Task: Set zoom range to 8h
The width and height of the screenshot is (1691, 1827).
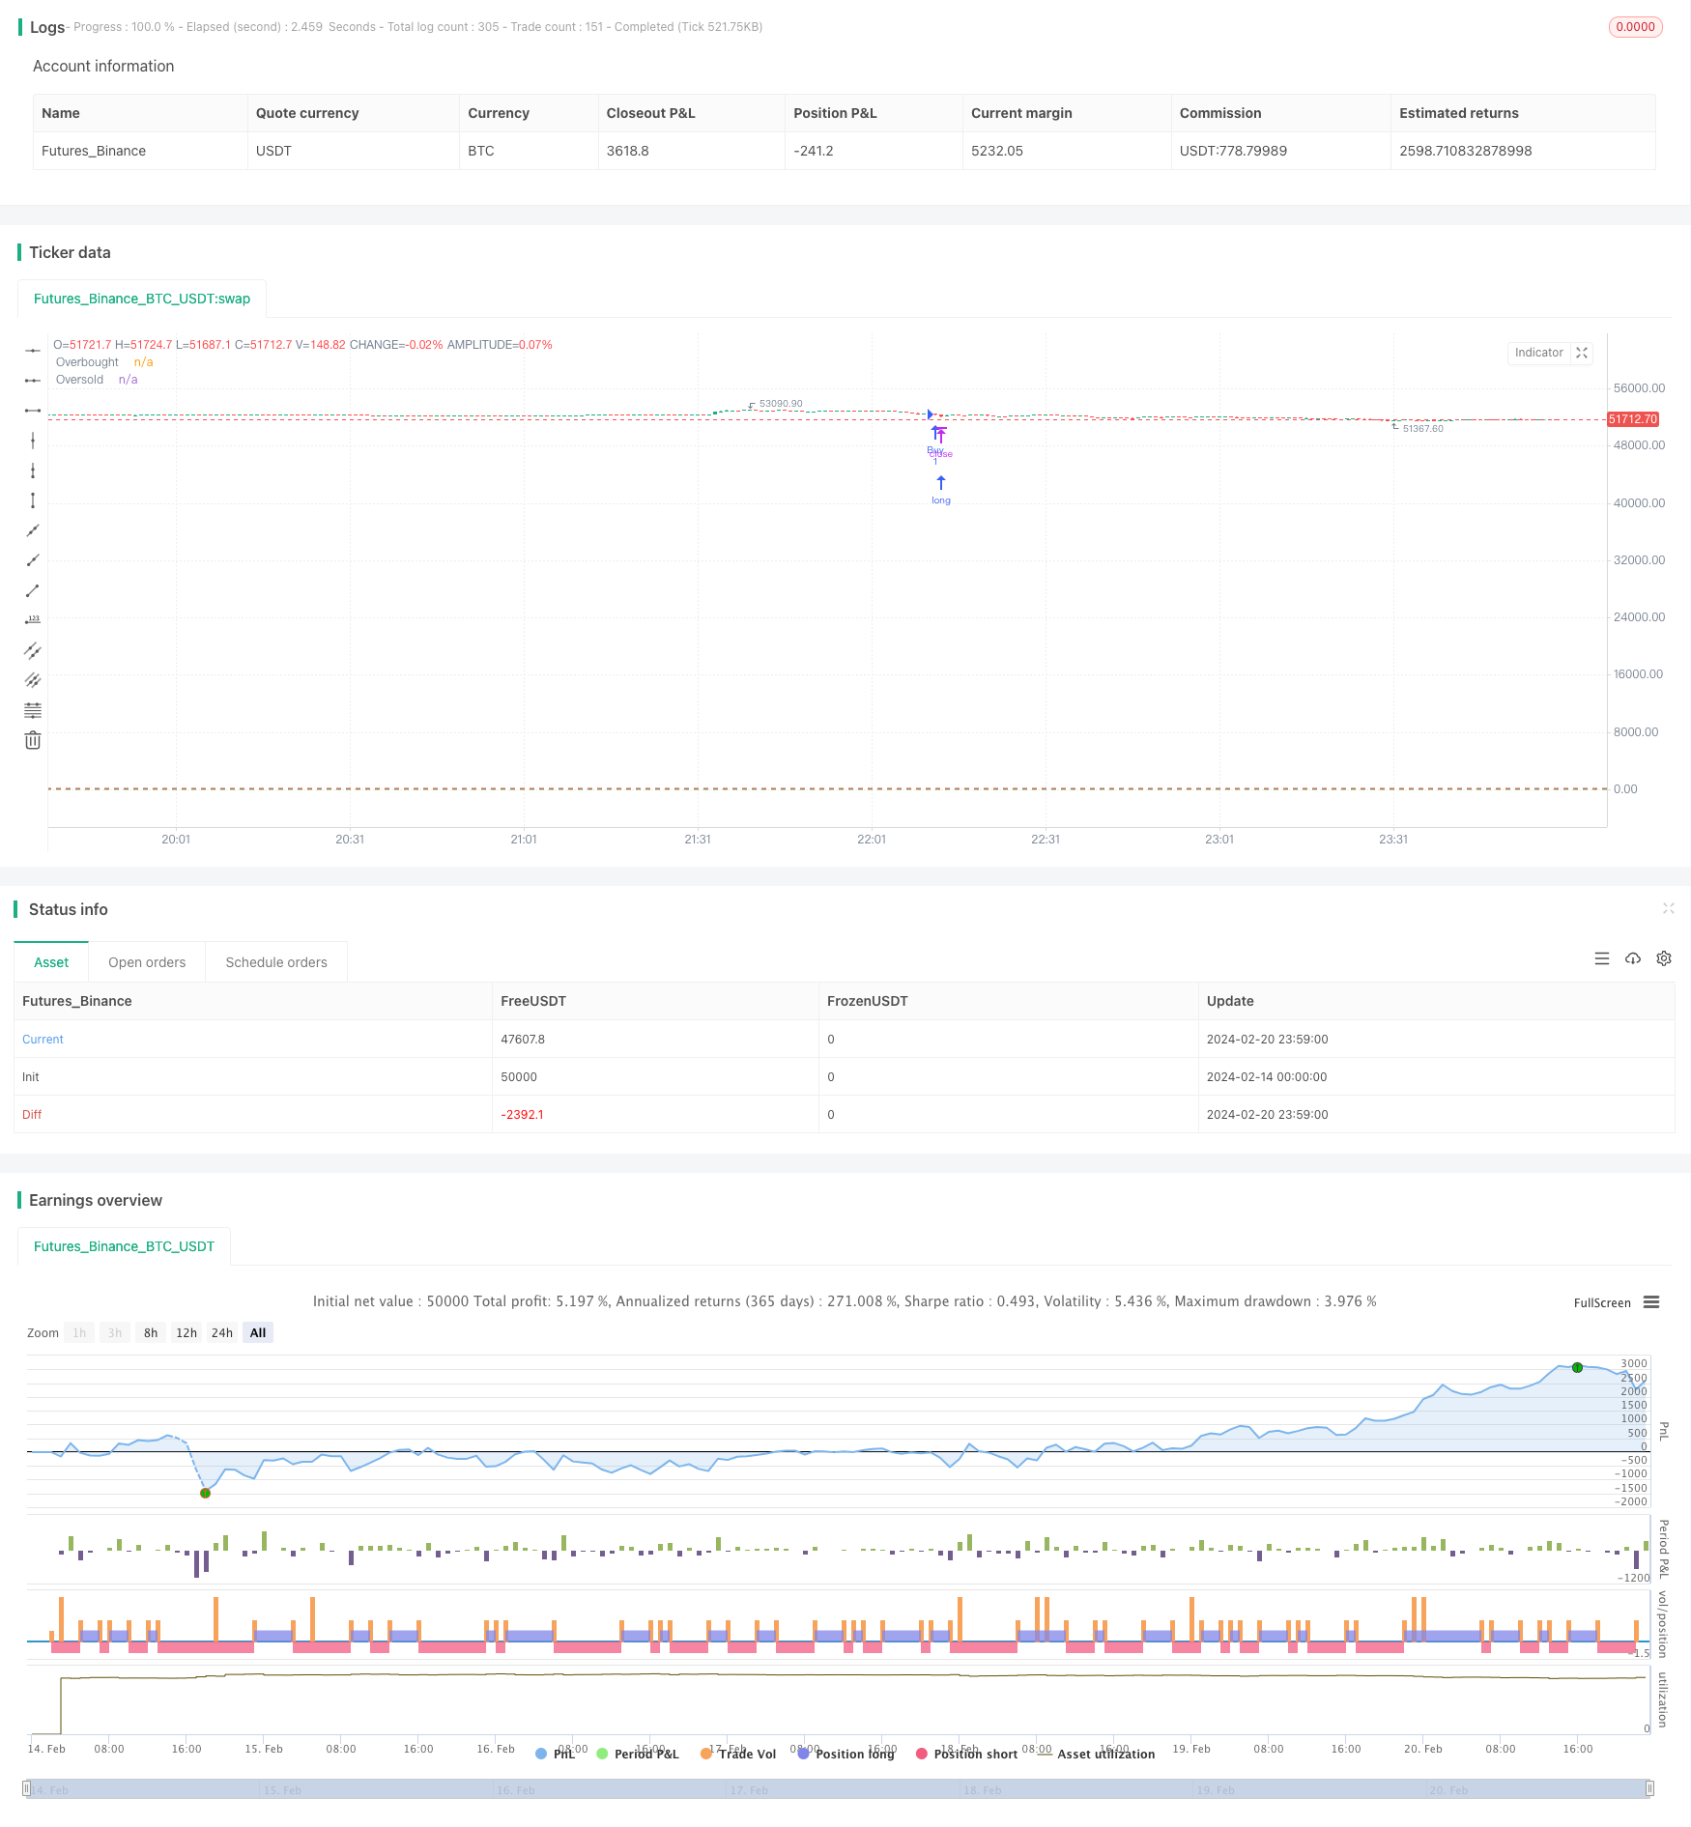Action: [151, 1332]
